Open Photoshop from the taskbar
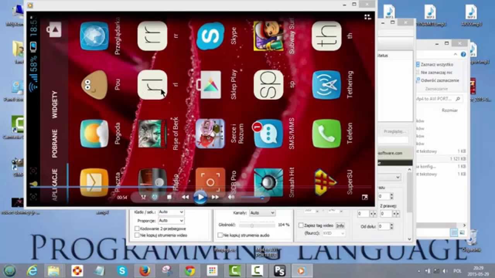Screen dimensions: 495x278 click(280, 271)
